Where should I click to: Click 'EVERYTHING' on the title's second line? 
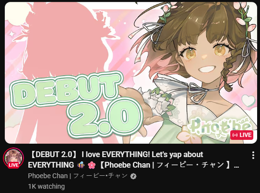(51, 165)
